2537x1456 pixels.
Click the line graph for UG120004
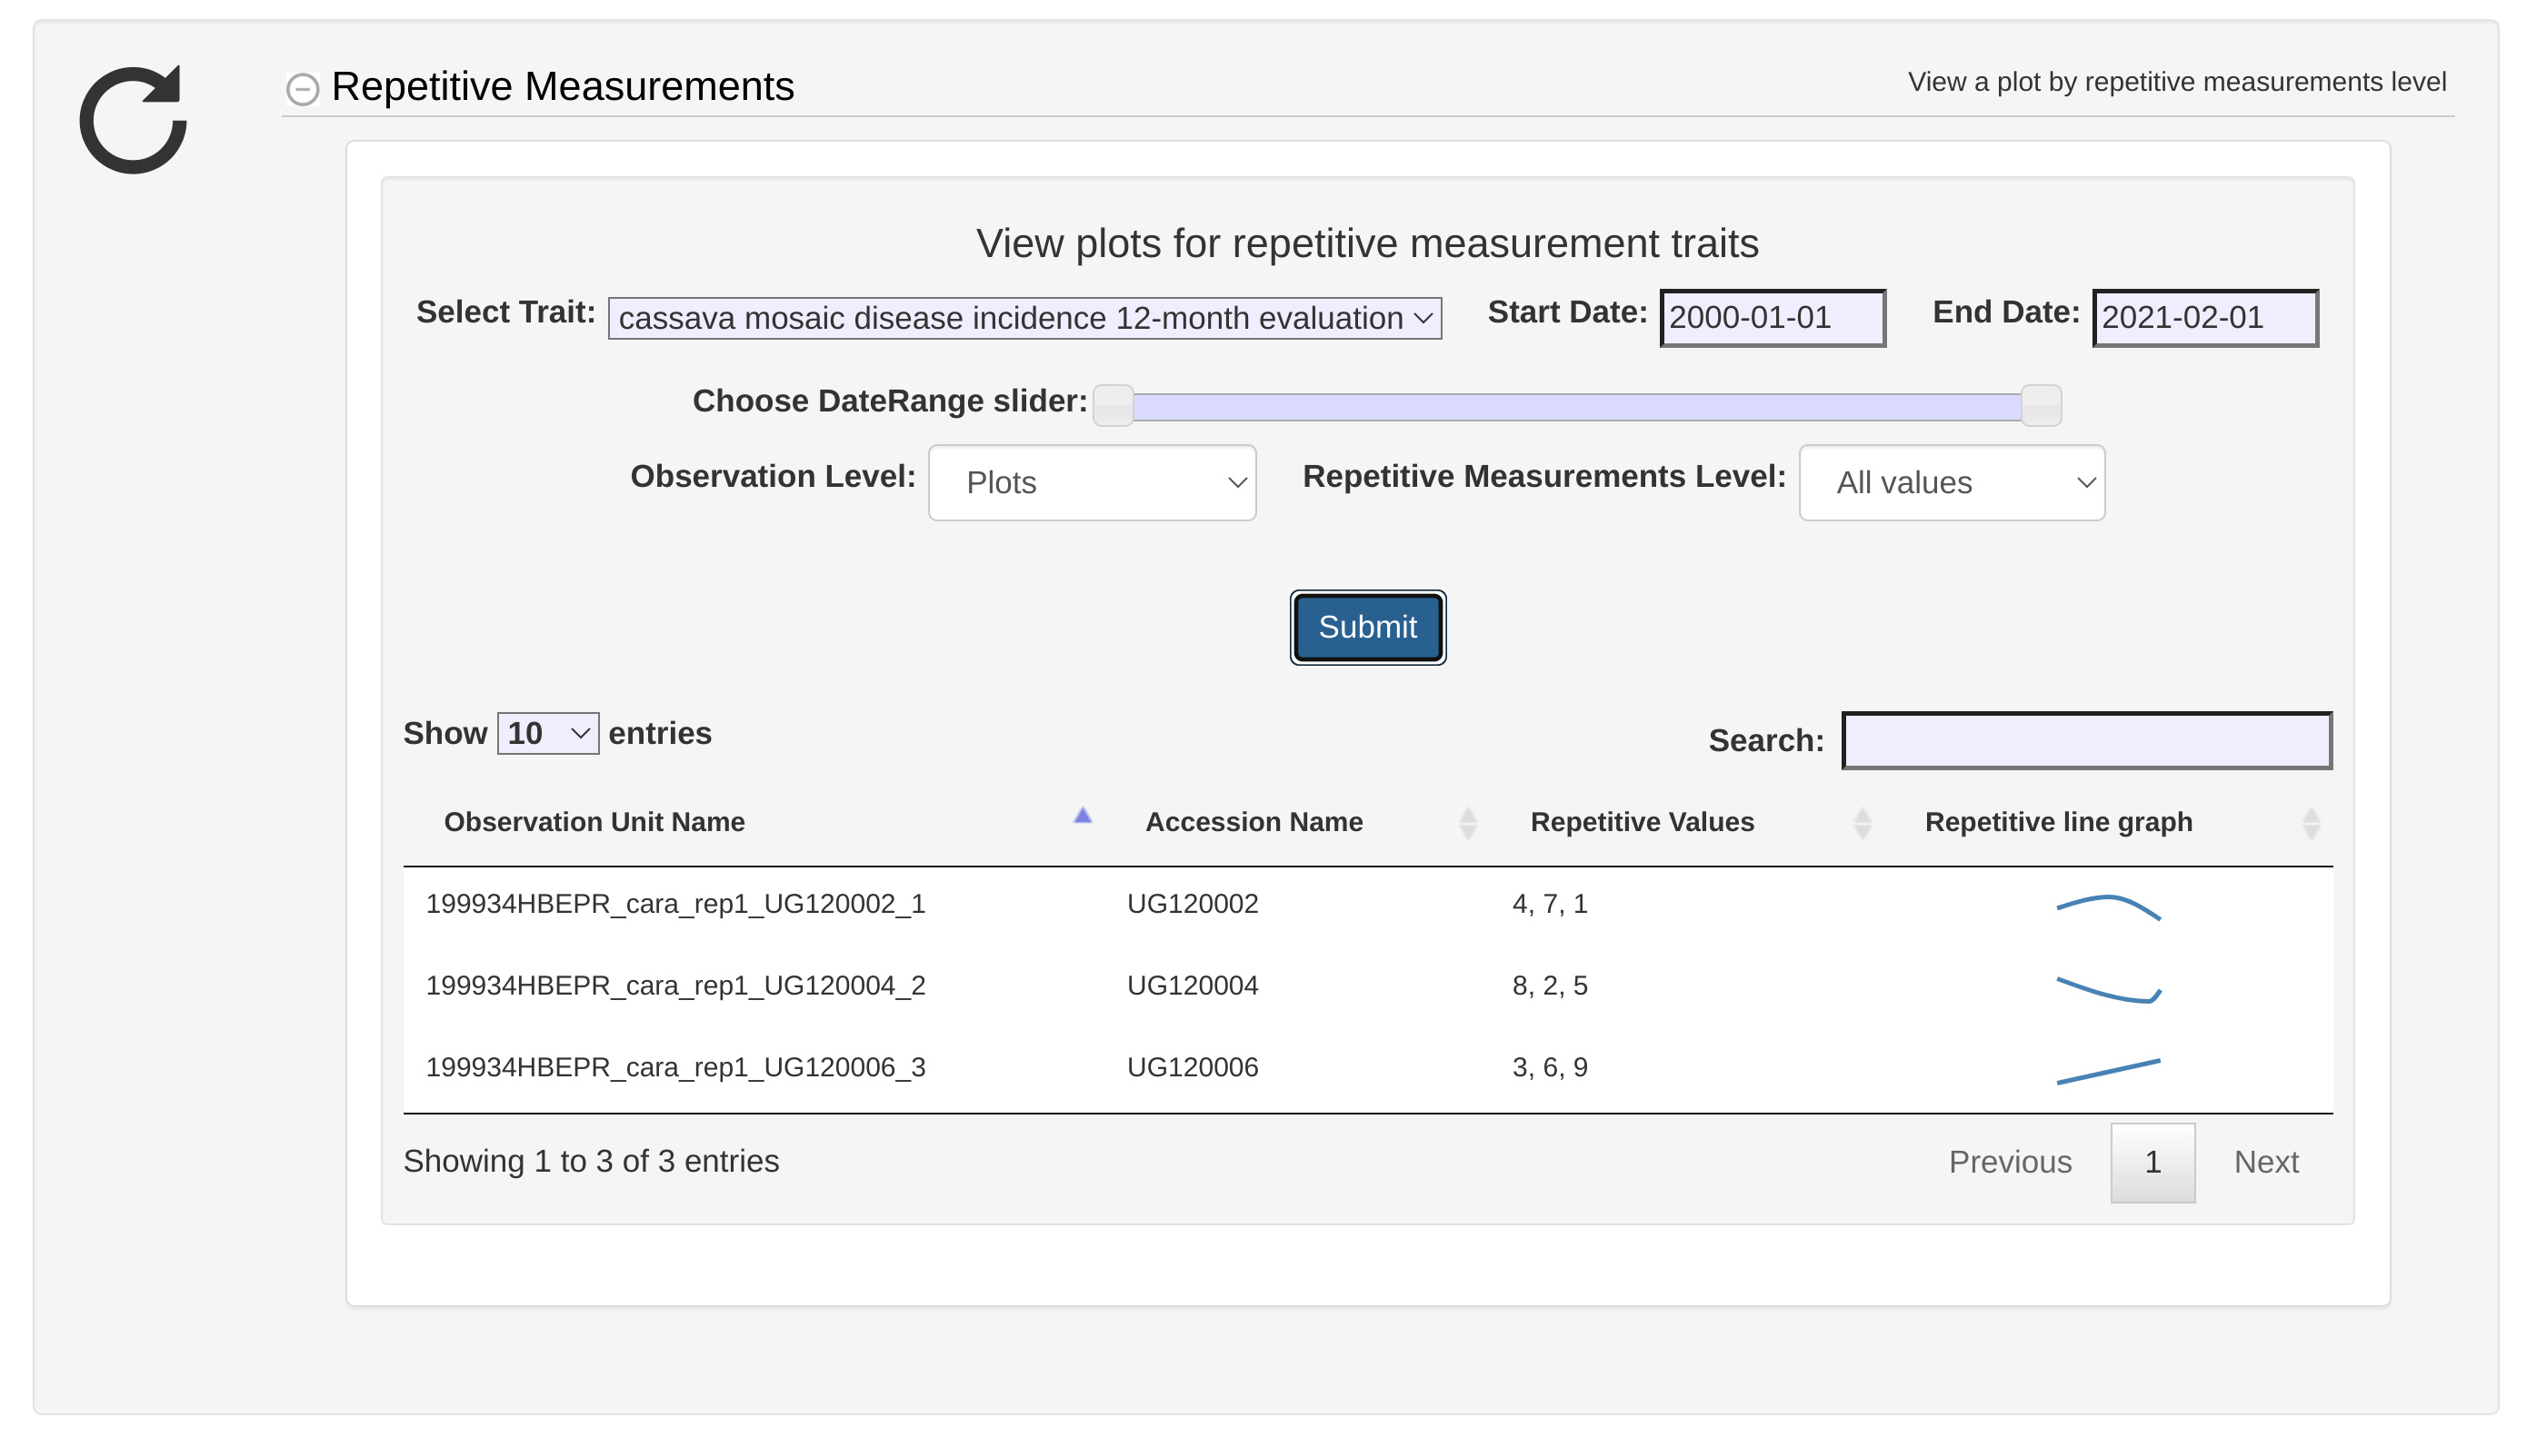[x=2108, y=989]
